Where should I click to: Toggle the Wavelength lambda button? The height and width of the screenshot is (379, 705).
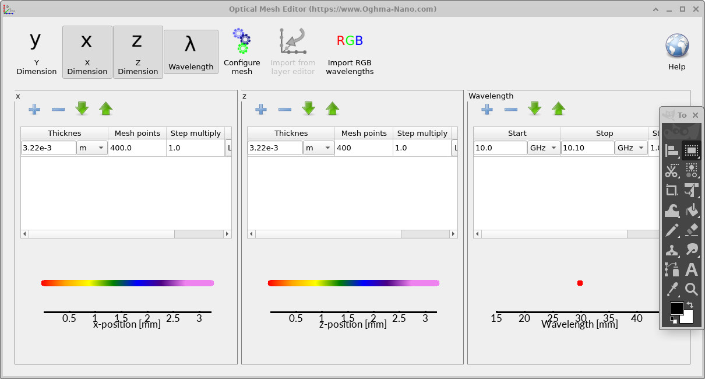[x=191, y=52]
